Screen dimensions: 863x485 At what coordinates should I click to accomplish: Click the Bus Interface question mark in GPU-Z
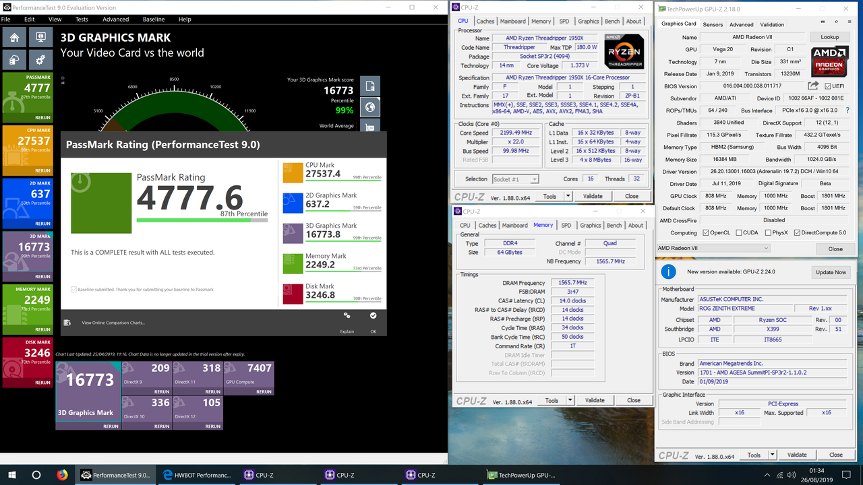coord(847,110)
